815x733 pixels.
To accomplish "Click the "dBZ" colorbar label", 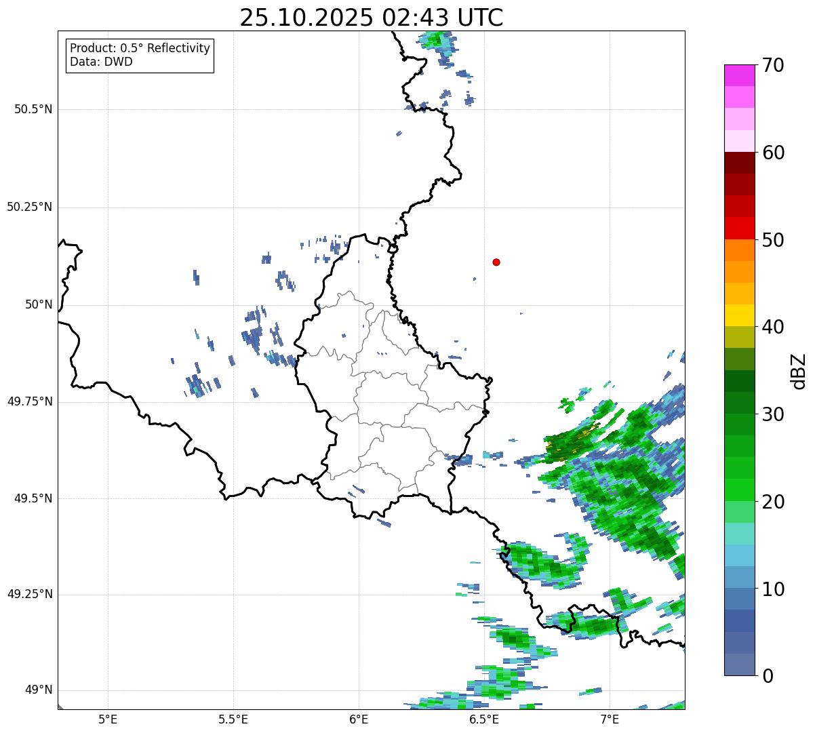I will (799, 371).
